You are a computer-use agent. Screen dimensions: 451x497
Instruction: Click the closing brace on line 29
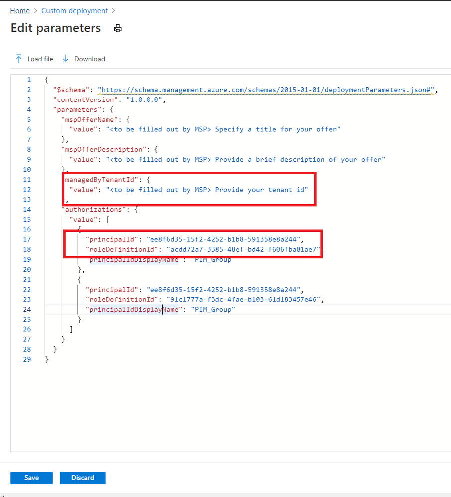coord(47,359)
